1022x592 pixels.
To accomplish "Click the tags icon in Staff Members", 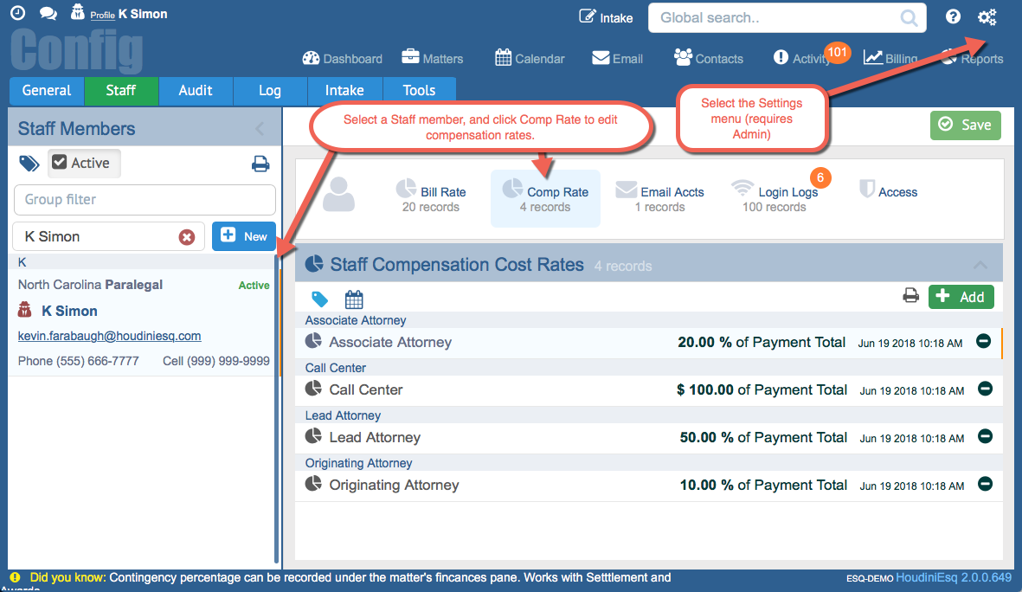I will point(29,163).
